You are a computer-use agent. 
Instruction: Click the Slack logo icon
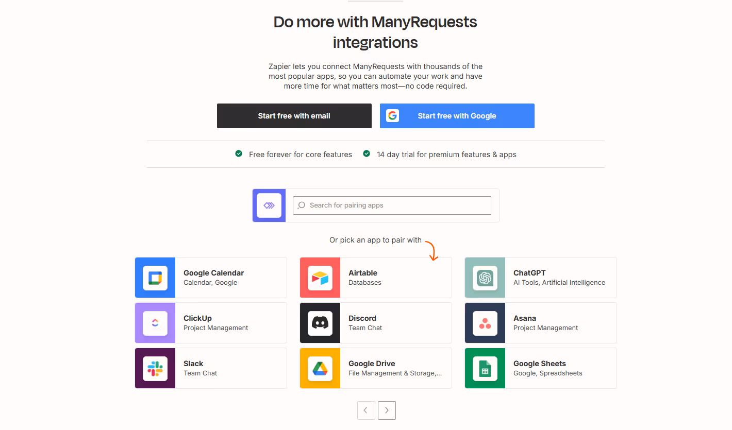click(155, 369)
